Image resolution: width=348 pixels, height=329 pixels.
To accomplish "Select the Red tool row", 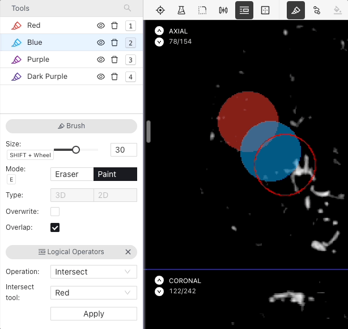I will 71,26.
